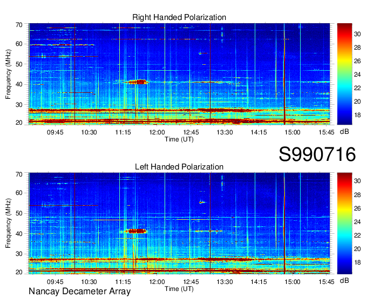
Task: Click the 13:30 tick label of the Left Handed plot
Action: pos(225,282)
